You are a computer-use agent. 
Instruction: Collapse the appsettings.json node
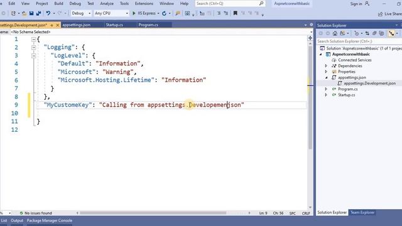coord(327,77)
